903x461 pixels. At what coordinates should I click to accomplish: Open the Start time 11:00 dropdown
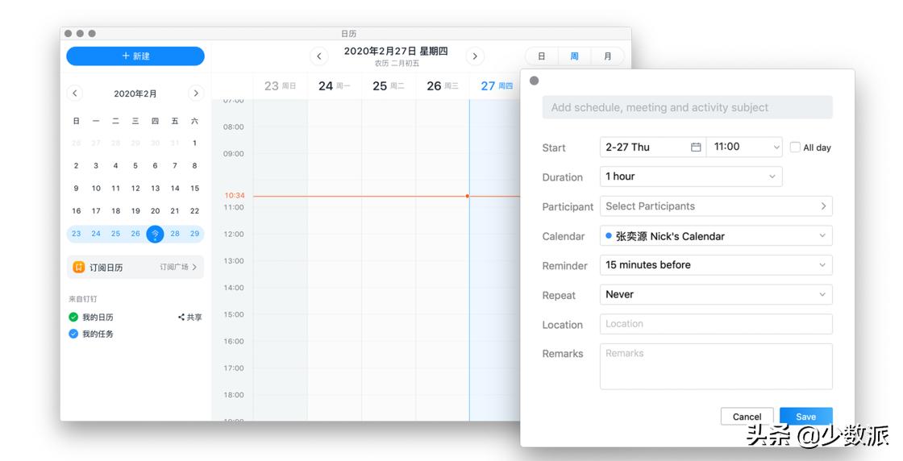click(x=744, y=147)
